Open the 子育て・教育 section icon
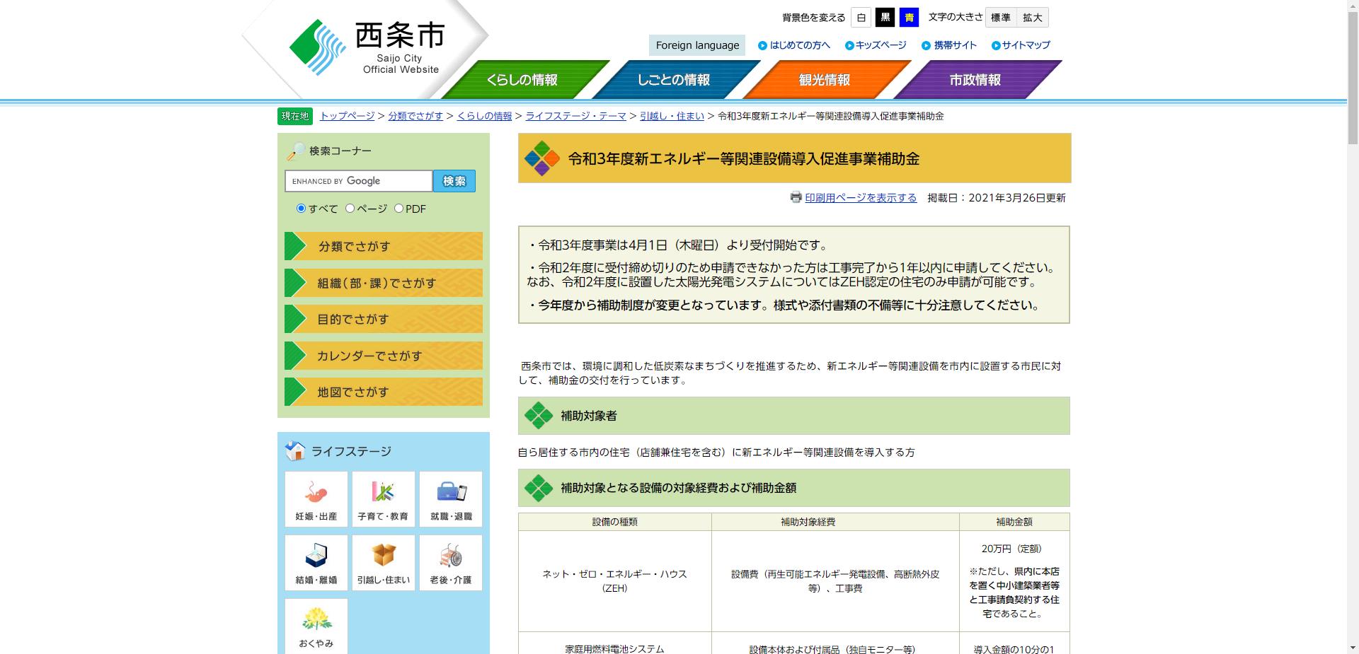The image size is (1359, 654). (383, 498)
